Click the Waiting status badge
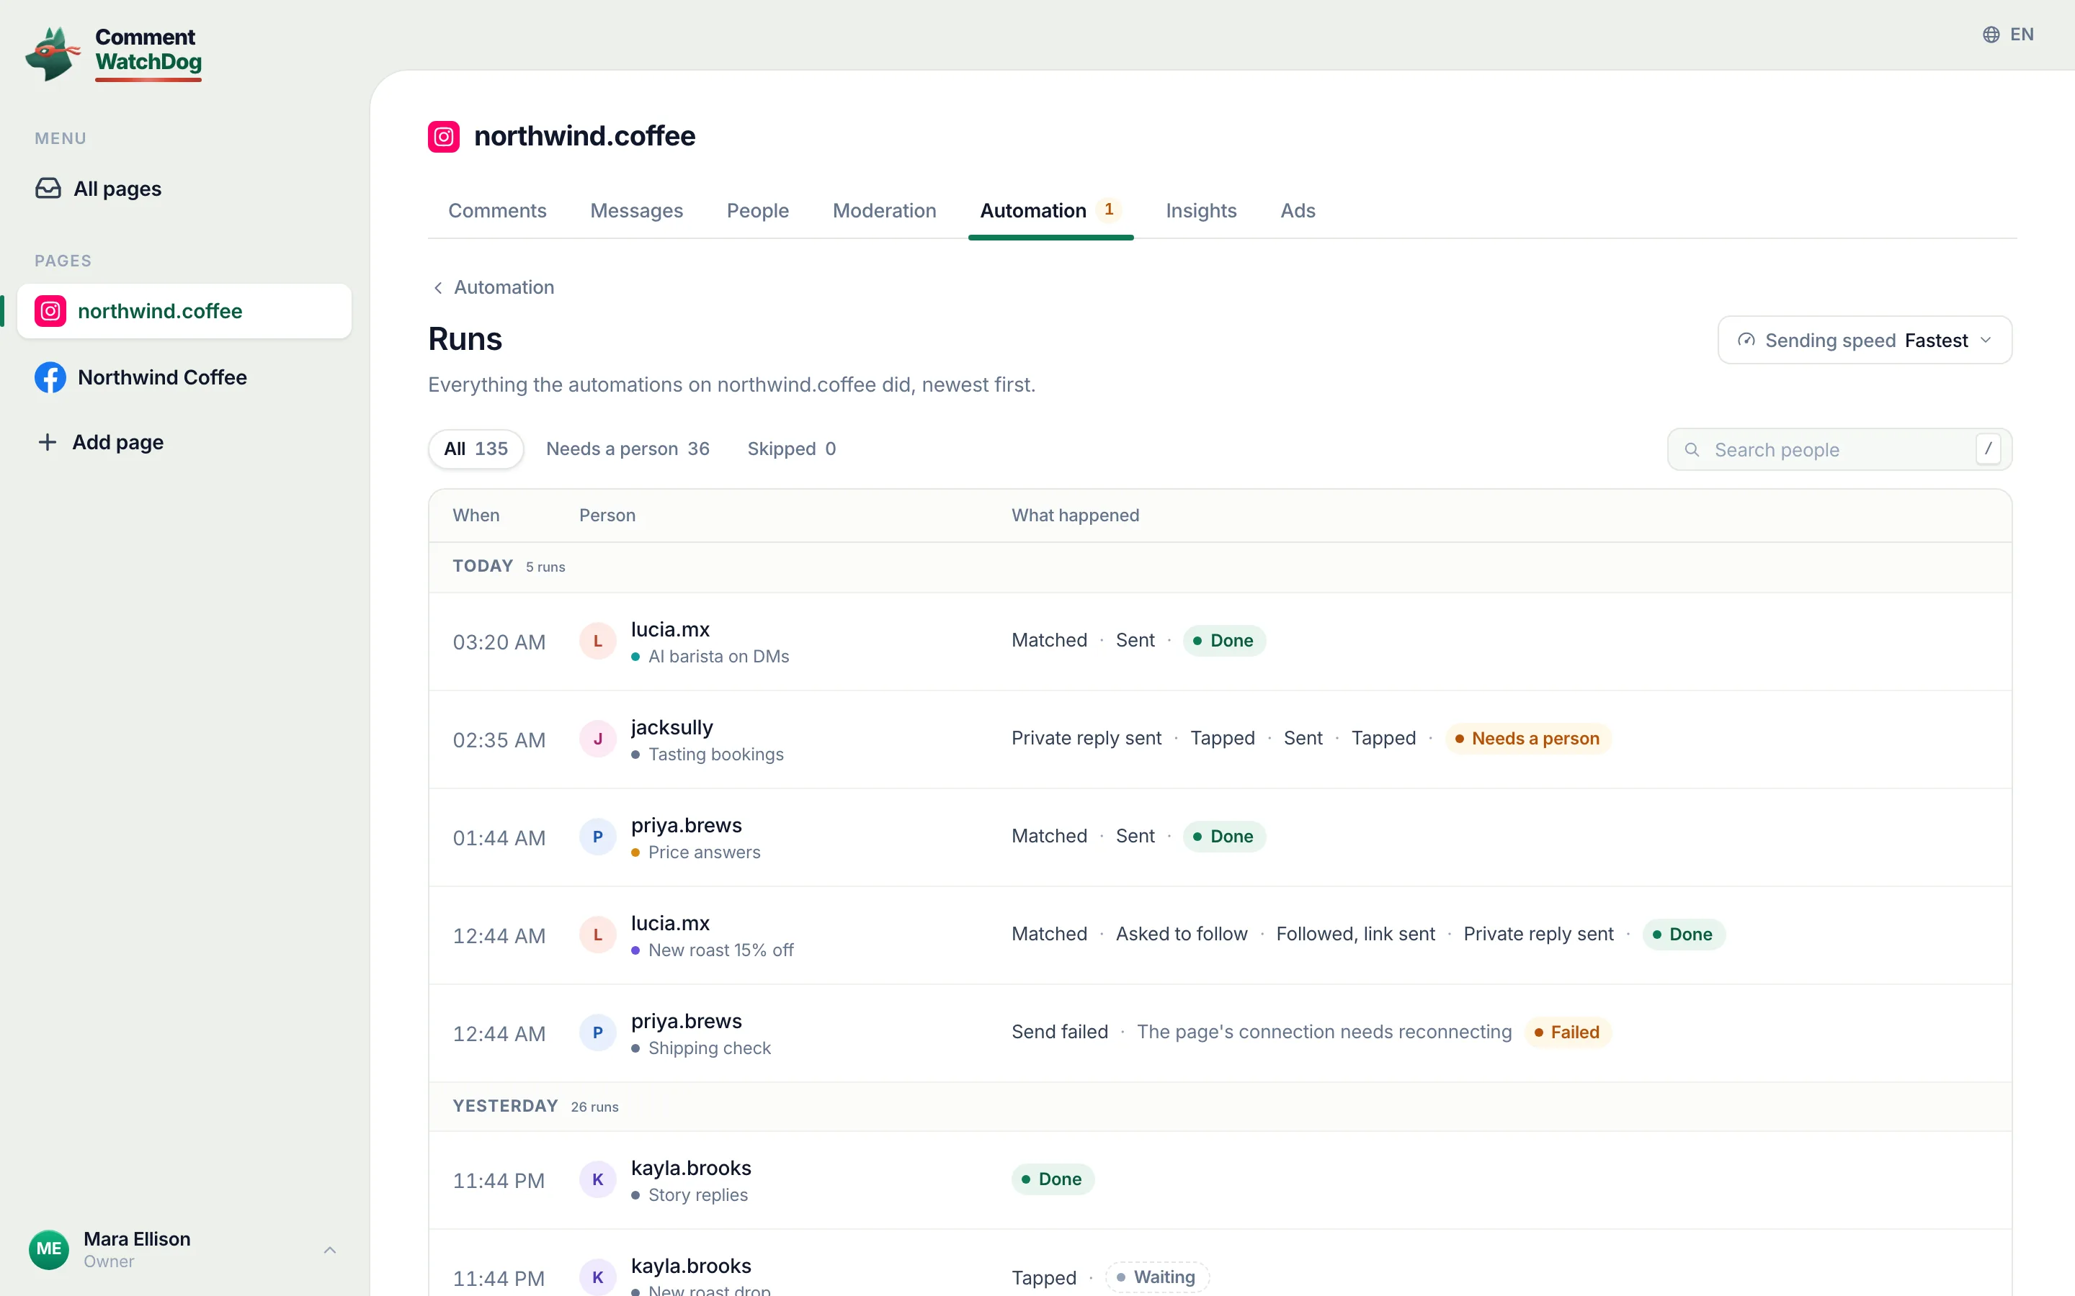This screenshot has width=2075, height=1296. pos(1156,1277)
